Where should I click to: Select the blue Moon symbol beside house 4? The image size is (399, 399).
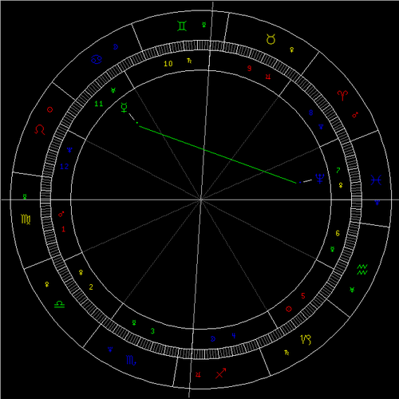point(213,338)
